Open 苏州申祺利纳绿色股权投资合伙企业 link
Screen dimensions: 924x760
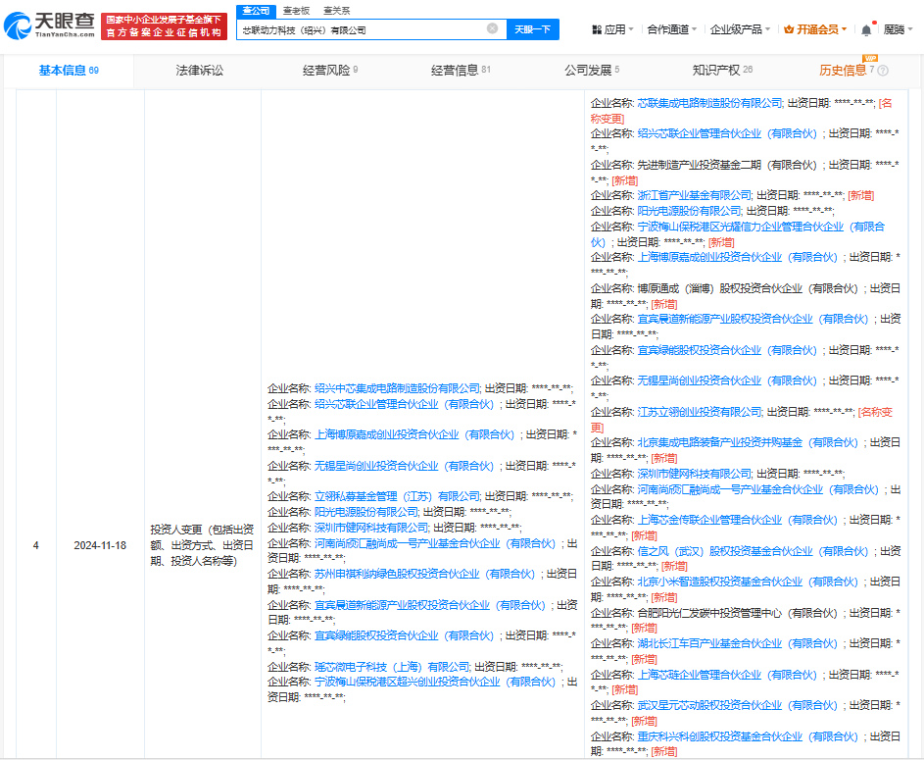tap(424, 574)
